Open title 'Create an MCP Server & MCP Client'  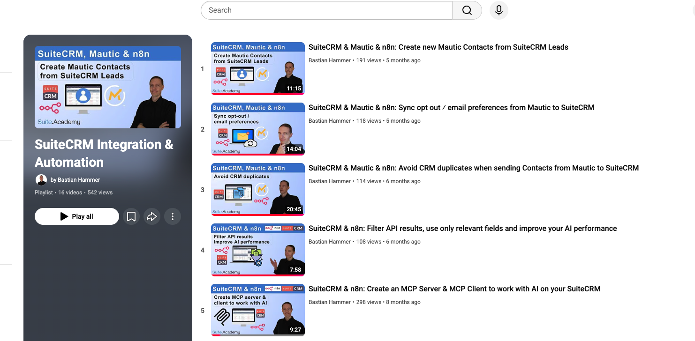pos(454,289)
